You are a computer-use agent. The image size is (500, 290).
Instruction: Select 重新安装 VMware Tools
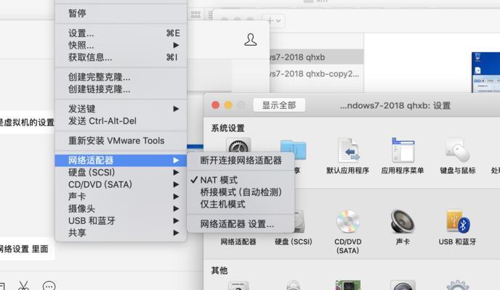(121, 141)
